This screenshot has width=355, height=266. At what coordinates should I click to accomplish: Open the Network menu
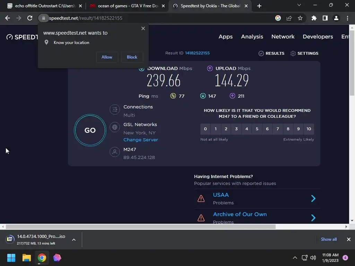tap(283, 37)
